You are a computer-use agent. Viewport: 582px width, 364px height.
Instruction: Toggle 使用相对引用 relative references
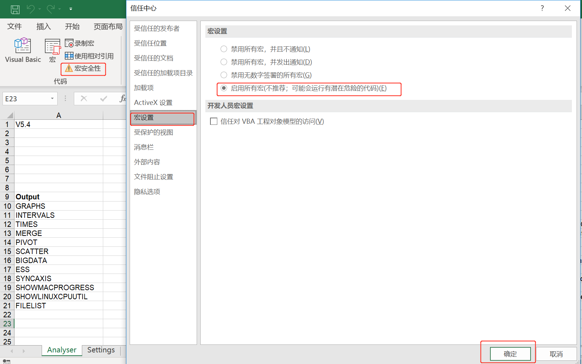click(89, 56)
